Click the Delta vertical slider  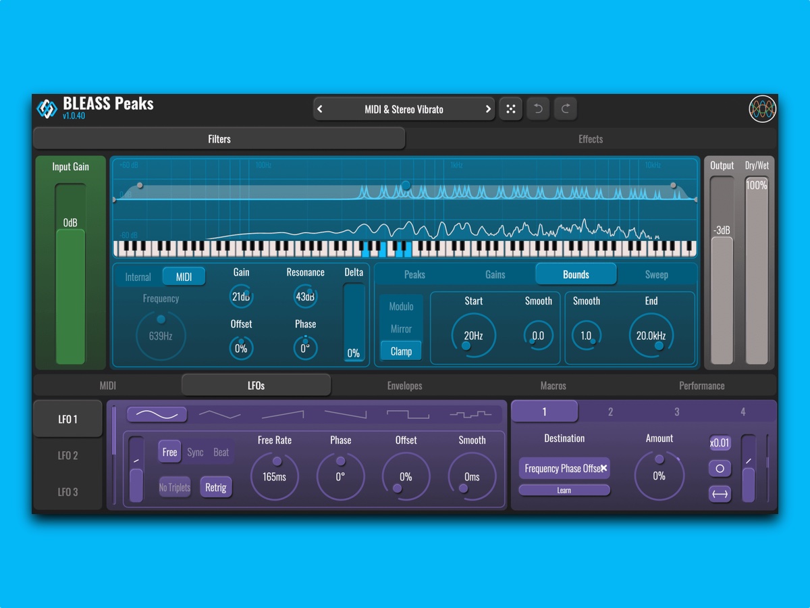(354, 322)
